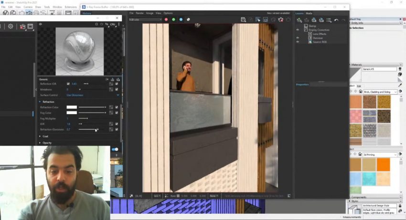
Task: Open settings gear in the V-Ray Asset Editor
Action: coord(11,26)
